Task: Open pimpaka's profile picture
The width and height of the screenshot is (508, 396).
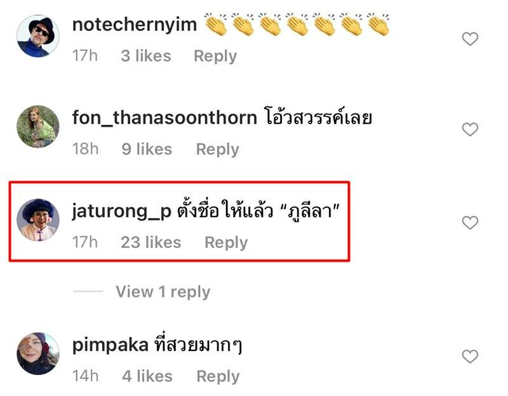Action: [38, 354]
